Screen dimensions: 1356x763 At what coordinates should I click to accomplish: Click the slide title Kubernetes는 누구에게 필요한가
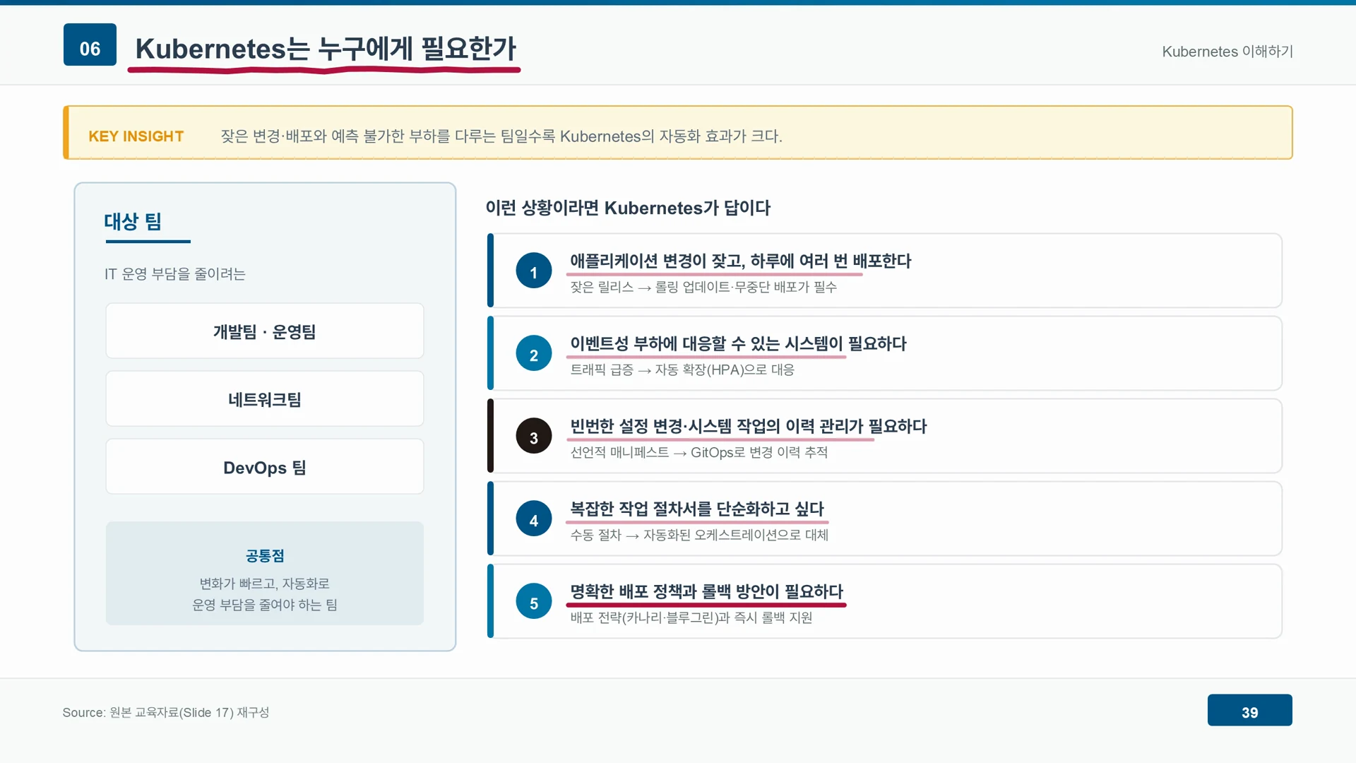coord(326,49)
